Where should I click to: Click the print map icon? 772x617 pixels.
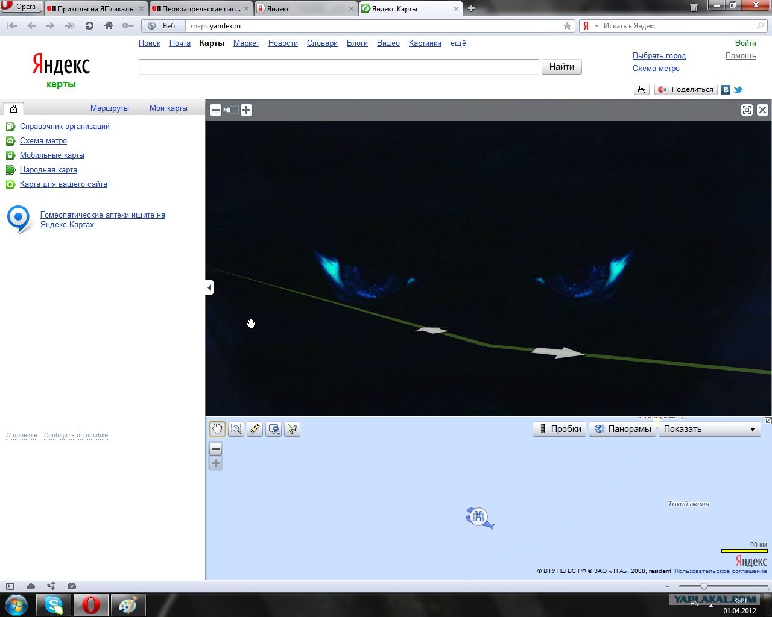pyautogui.click(x=642, y=89)
